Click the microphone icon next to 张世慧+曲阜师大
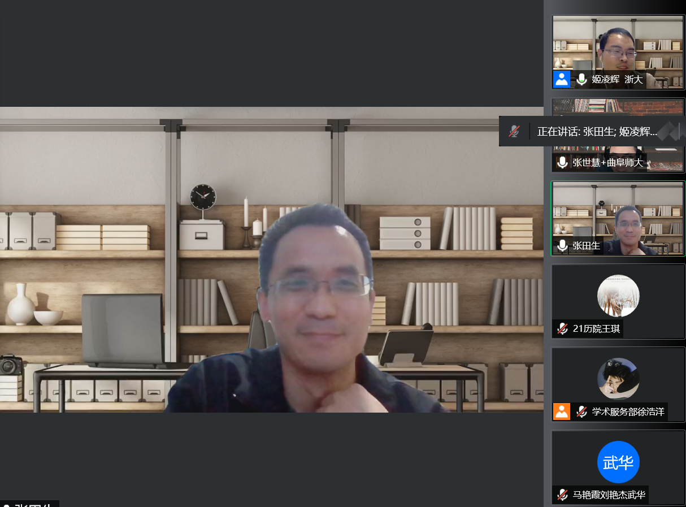 (x=562, y=163)
